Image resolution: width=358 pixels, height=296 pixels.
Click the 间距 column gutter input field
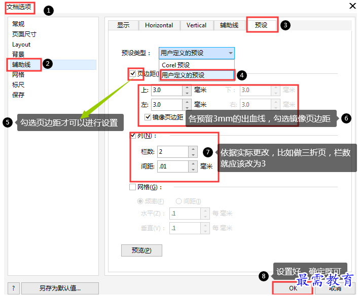click(x=173, y=166)
